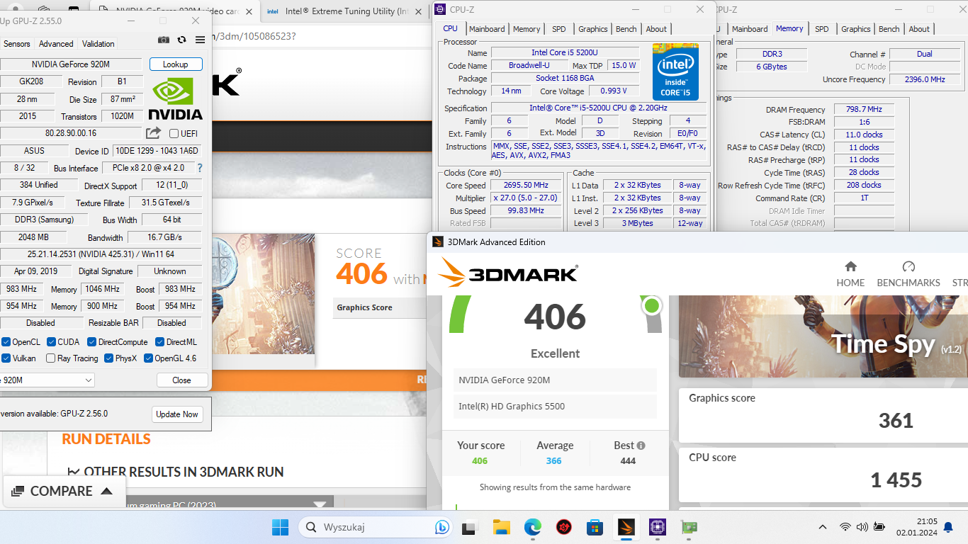Viewport: 968px width, 544px height.
Task: Collapse OTHER RESULTS IN 3DMARK RUN section
Action: [x=73, y=472]
